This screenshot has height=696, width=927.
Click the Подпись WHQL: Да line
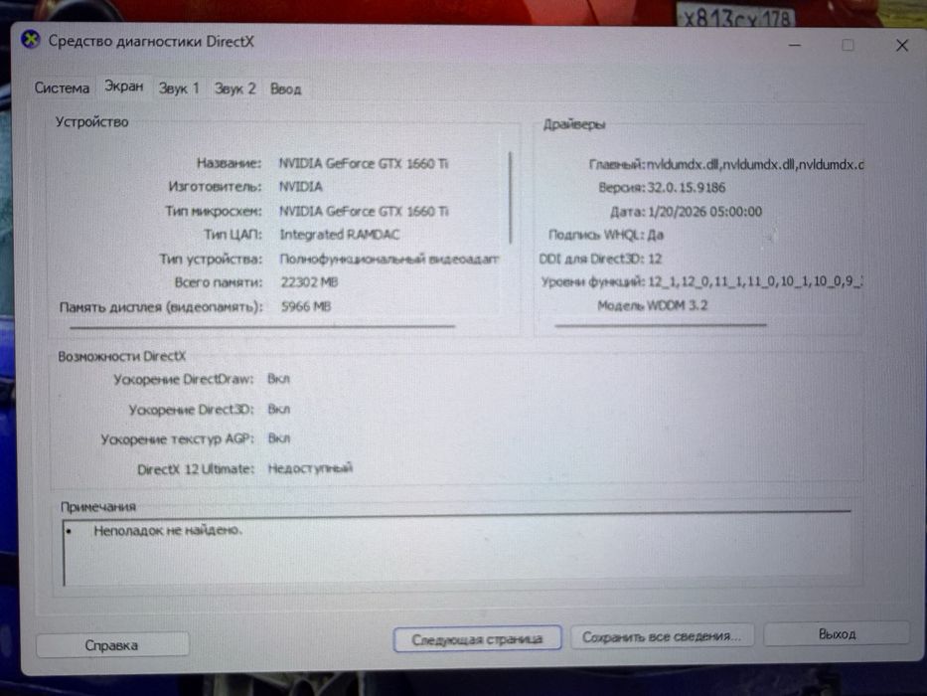[606, 235]
